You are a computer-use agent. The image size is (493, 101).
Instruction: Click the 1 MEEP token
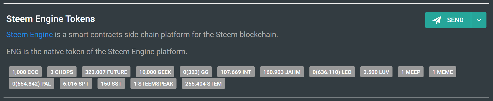coord(411,72)
